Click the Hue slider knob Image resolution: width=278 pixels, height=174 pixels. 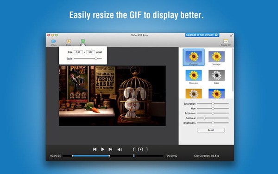[213, 109]
